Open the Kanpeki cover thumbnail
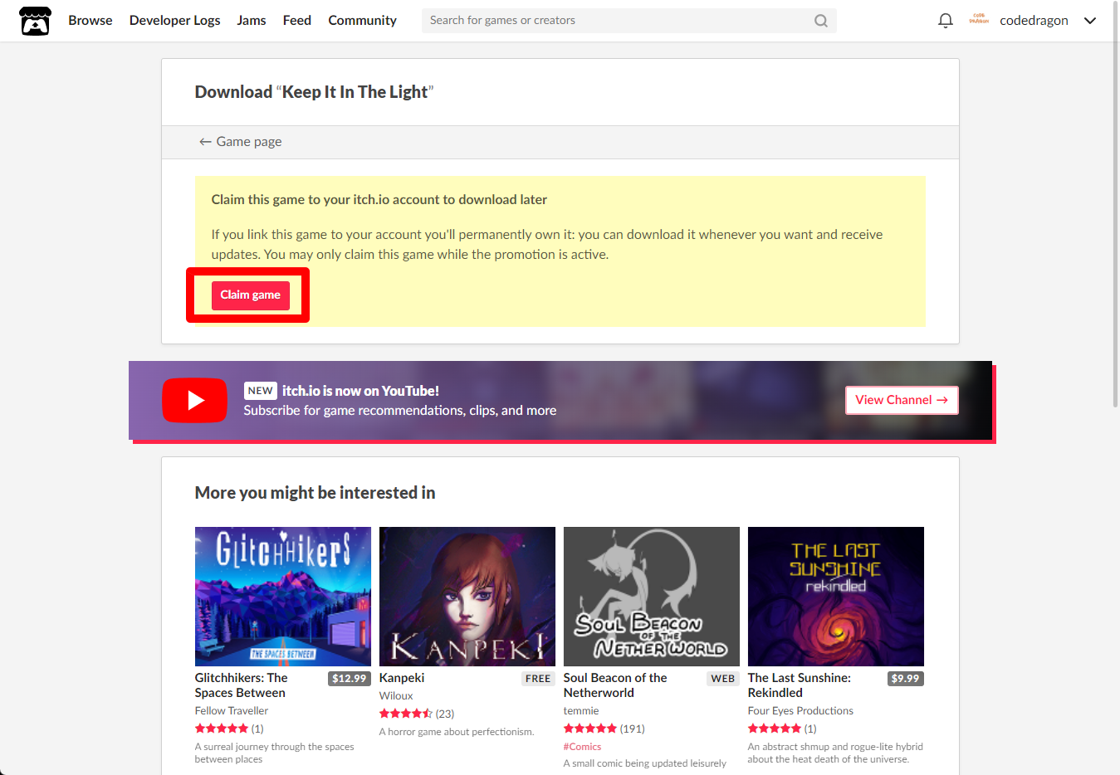The width and height of the screenshot is (1120, 775). pos(467,597)
